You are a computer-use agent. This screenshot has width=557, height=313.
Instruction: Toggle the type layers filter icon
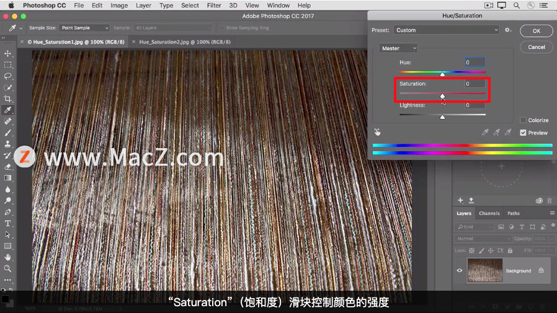click(522, 227)
